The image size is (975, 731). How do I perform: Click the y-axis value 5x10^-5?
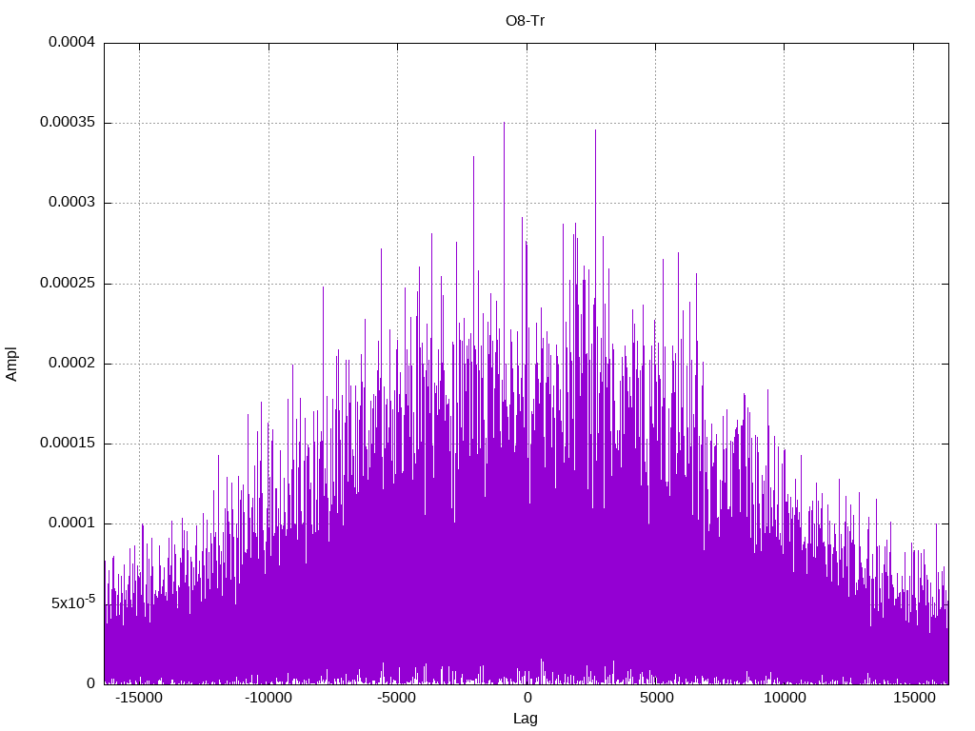pyautogui.click(x=73, y=602)
